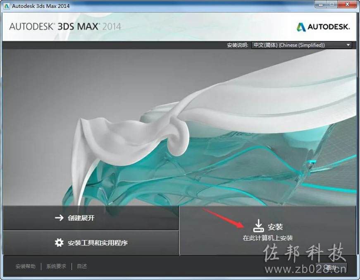The width and height of the screenshot is (360, 280).
Task: Click the AUTODESK 3DS MAX 2014 title text
Action: click(65, 26)
